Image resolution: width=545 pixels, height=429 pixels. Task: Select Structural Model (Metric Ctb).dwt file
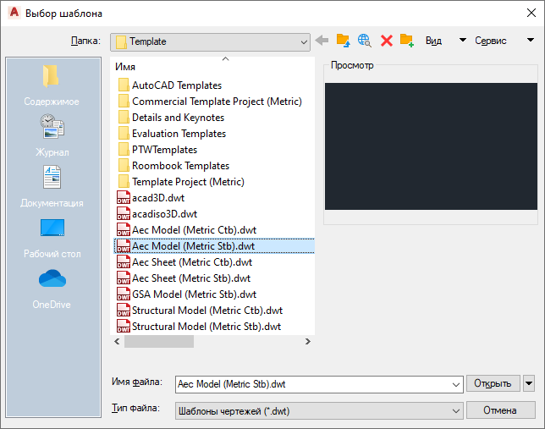[200, 310]
